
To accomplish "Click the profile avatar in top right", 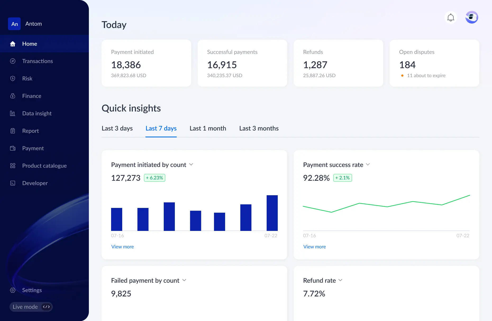I will pos(472,17).
